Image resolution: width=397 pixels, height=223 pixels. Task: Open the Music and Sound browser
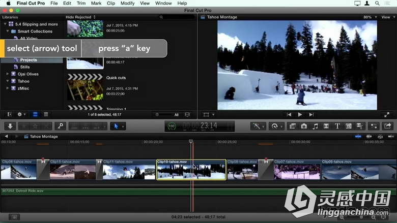click(315, 126)
